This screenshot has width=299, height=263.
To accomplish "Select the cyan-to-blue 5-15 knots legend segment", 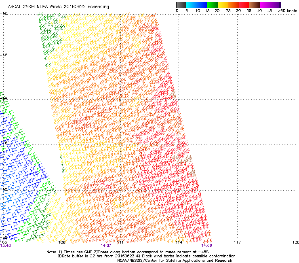I will click(197, 5).
